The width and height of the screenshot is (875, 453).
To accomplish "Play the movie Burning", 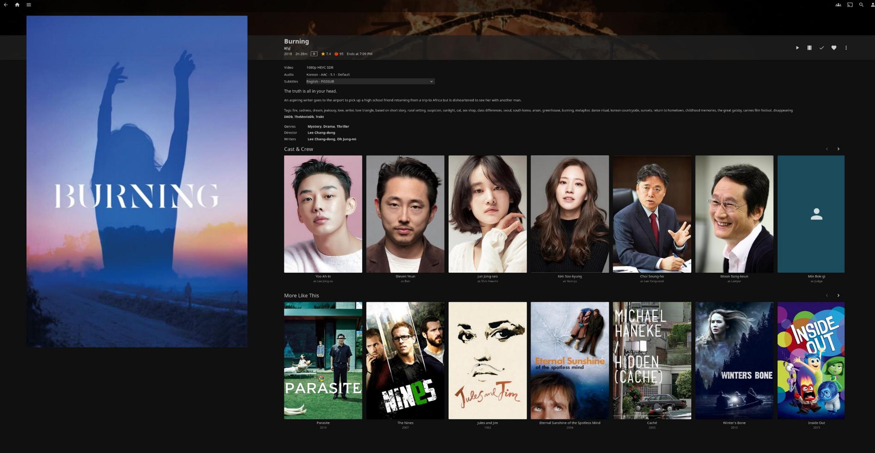I will [797, 48].
